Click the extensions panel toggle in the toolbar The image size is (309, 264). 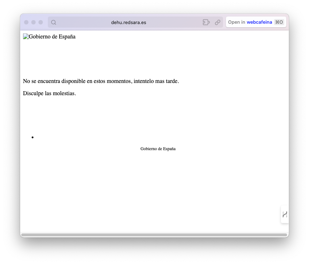[206, 22]
